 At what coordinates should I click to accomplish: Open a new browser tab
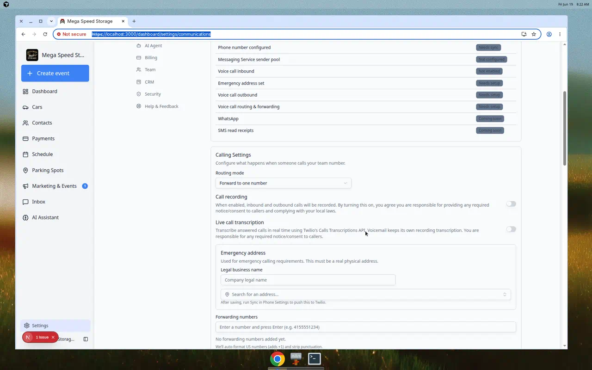[134, 21]
